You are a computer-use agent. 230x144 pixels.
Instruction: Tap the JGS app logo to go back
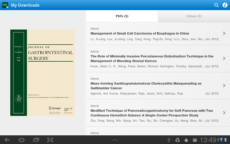[x=5, y=5]
